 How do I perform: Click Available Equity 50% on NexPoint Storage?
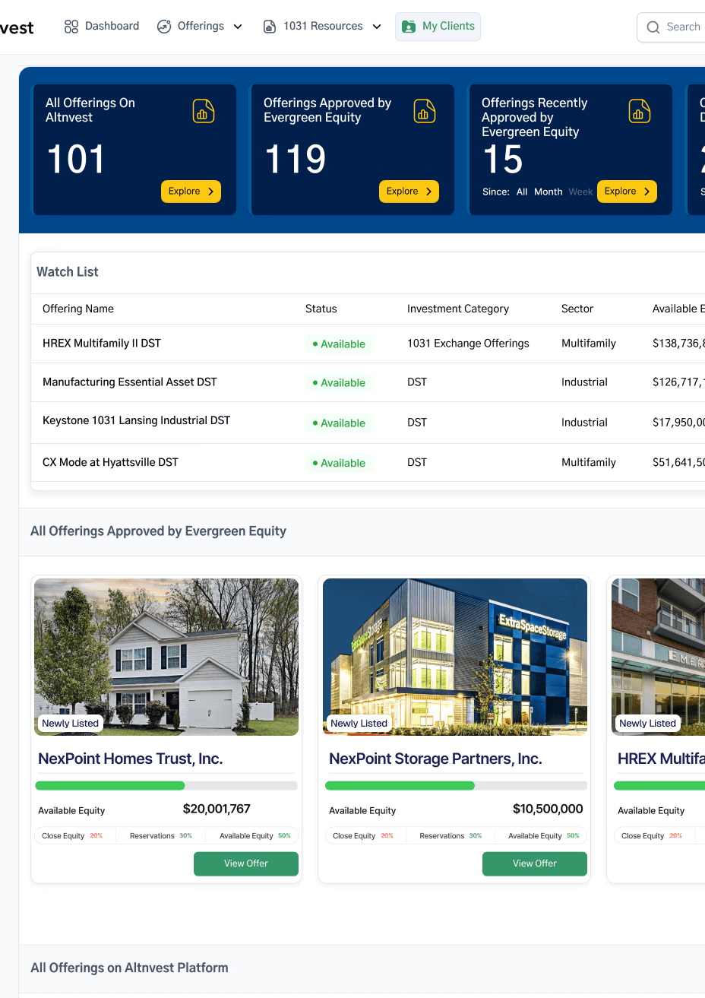point(544,835)
